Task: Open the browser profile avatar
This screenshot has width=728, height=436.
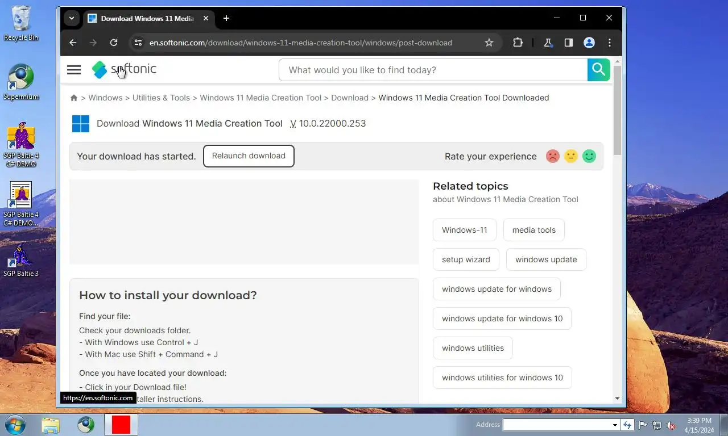Action: coord(589,43)
